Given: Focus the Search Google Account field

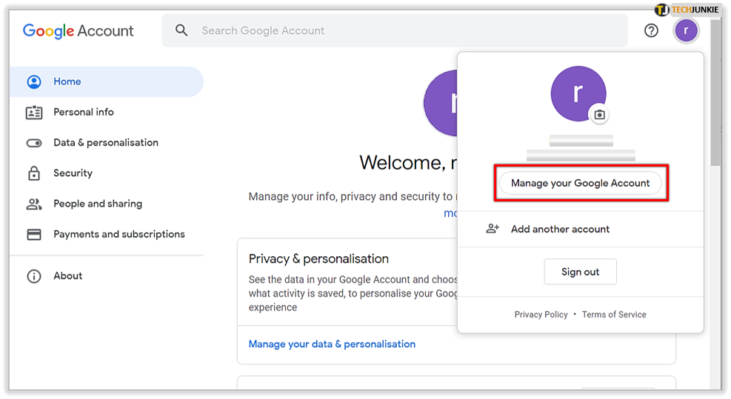Looking at the screenshot, I should [x=395, y=31].
